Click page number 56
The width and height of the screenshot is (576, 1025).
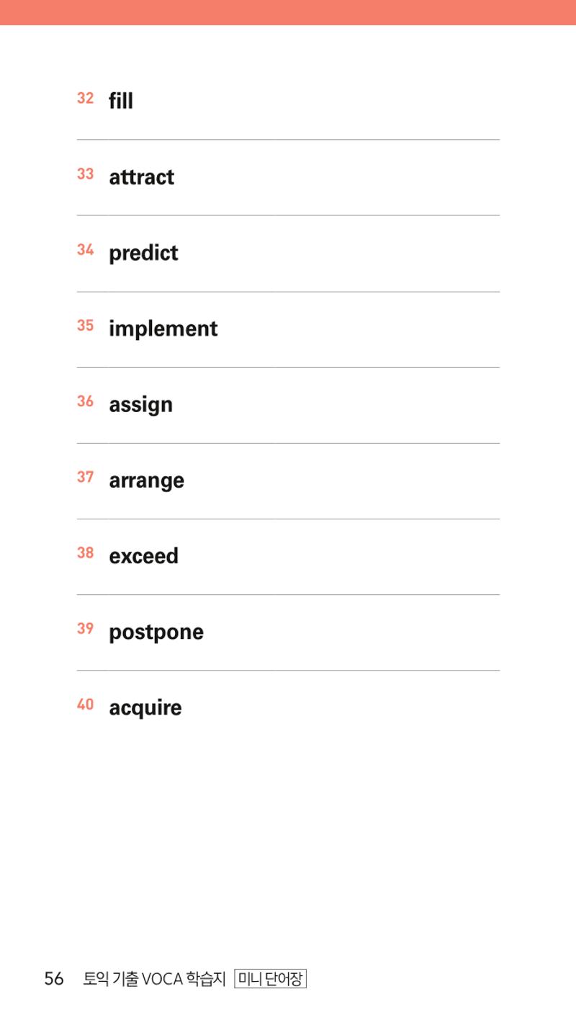[54, 979]
